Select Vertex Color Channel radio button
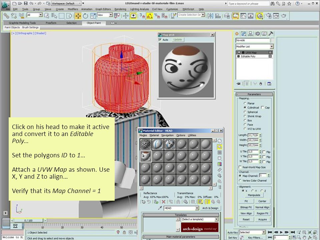This screenshot has height=240, width=320. 240,181
